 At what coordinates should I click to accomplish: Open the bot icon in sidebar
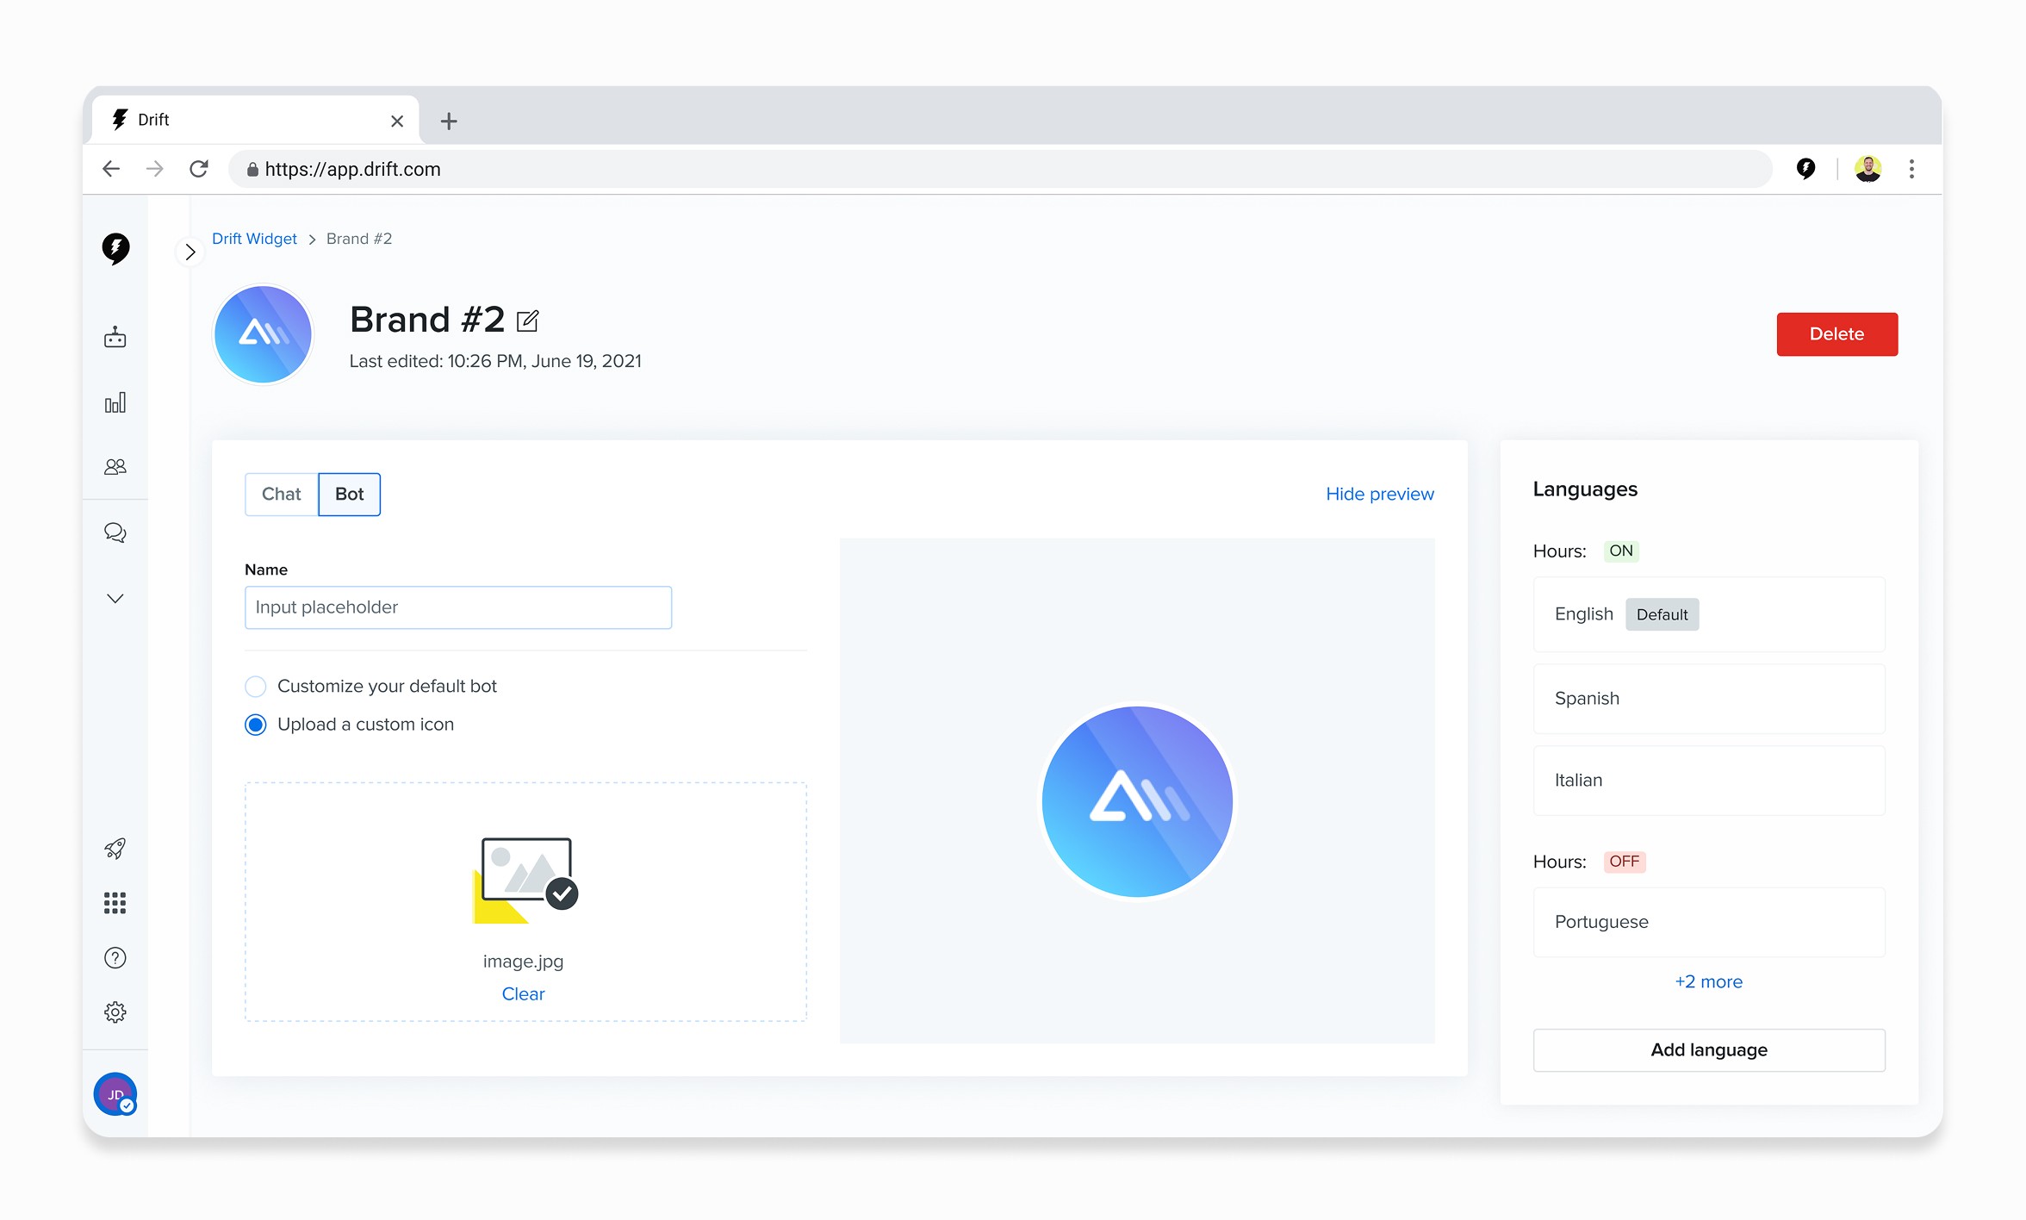click(115, 338)
